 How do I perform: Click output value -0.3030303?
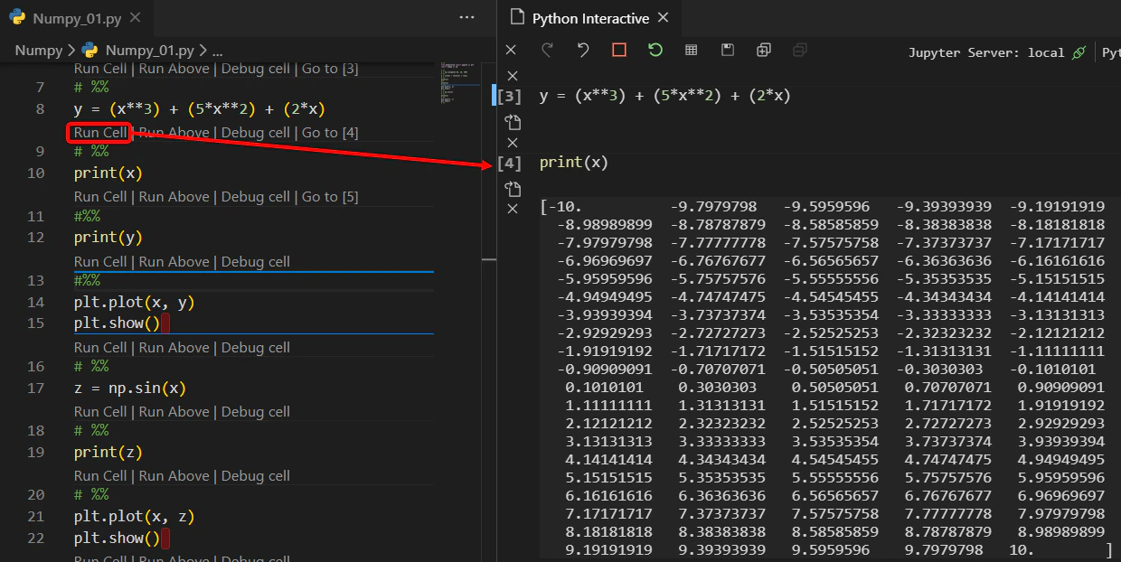pos(939,370)
